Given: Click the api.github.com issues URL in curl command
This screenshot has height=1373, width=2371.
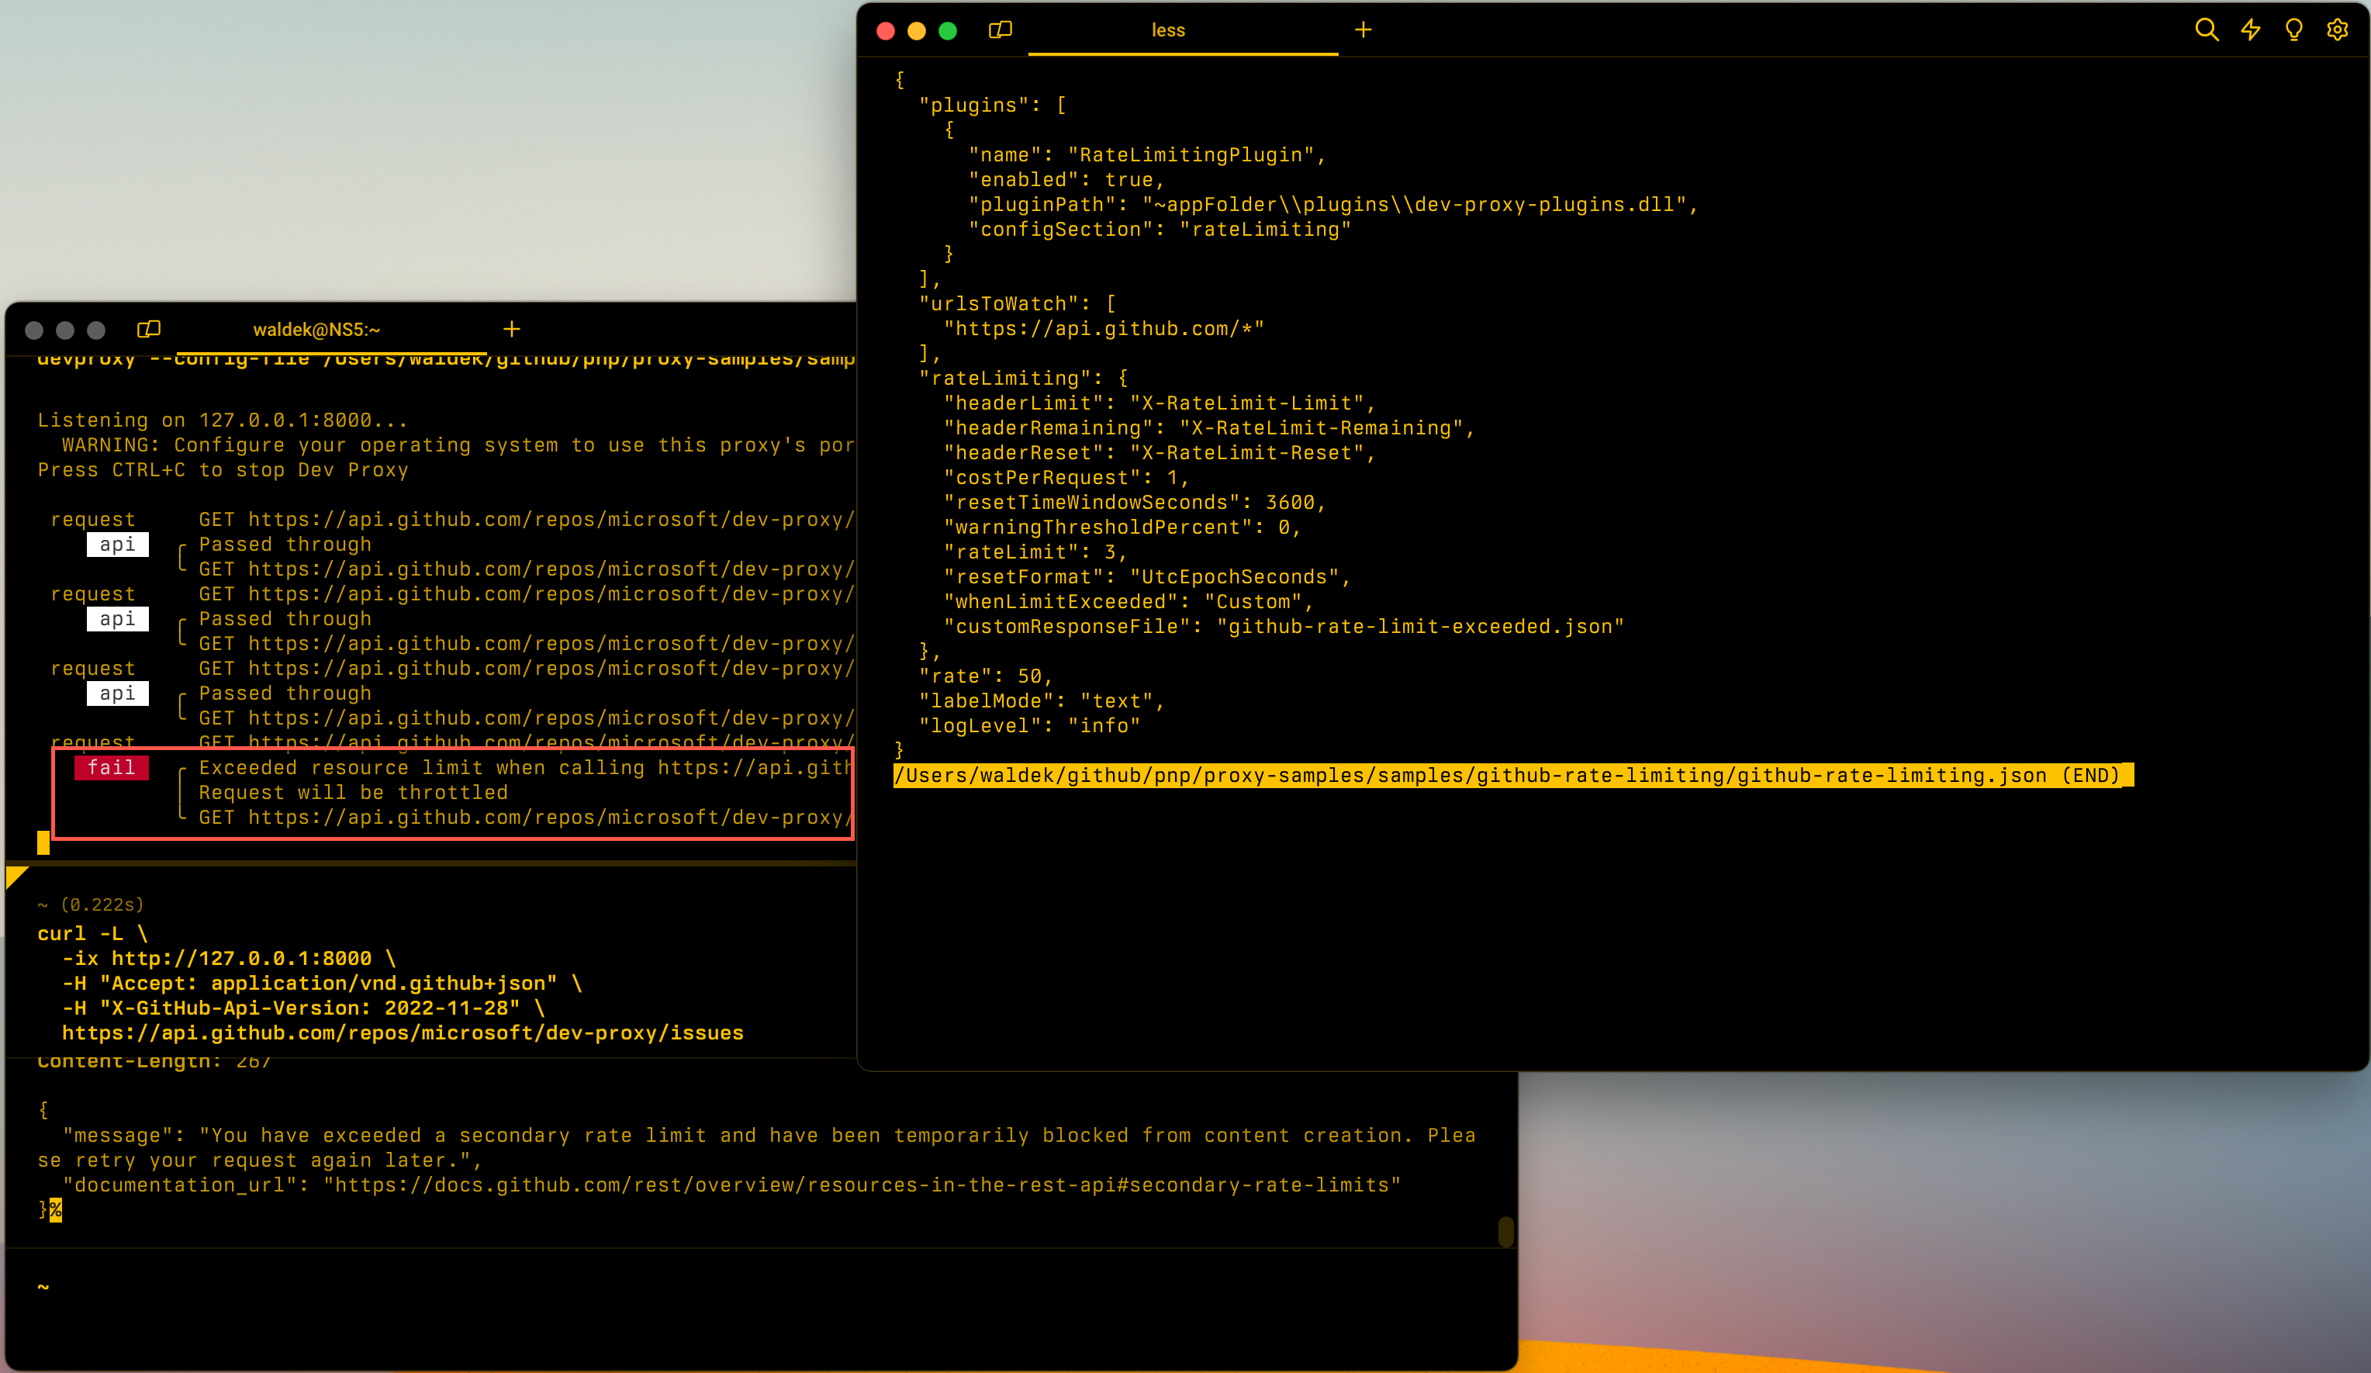Looking at the screenshot, I should [403, 1033].
